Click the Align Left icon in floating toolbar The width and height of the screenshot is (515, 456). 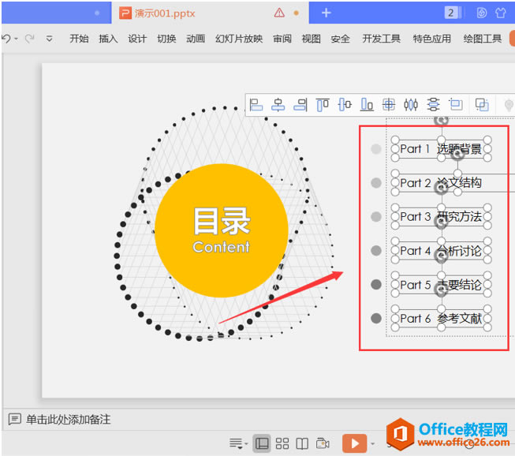click(256, 105)
